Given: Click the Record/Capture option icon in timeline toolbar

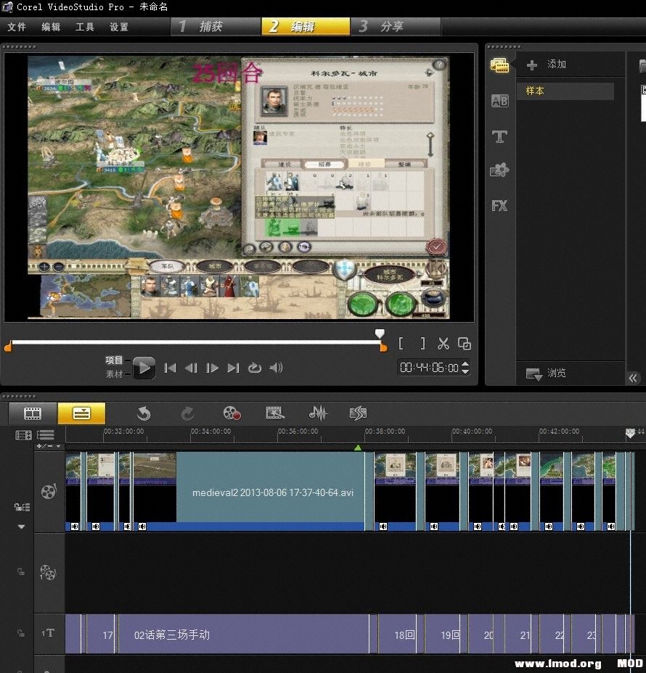Looking at the screenshot, I should pos(232,413).
